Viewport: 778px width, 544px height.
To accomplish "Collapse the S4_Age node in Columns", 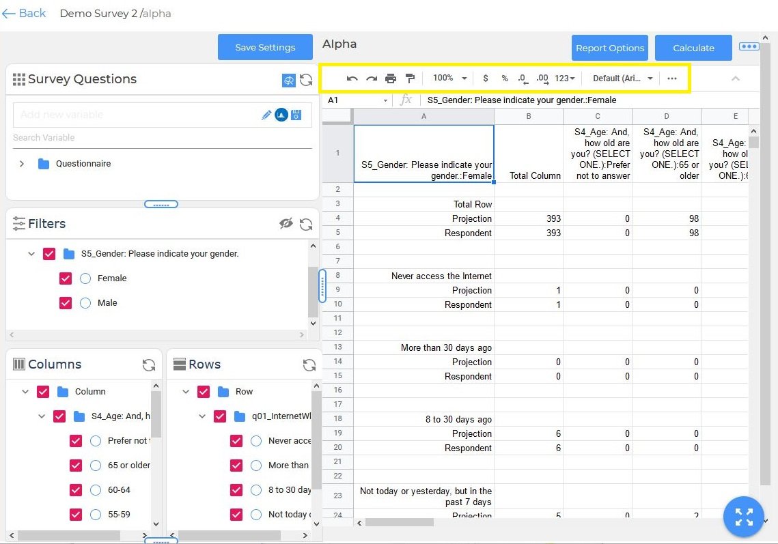I will (x=42, y=416).
